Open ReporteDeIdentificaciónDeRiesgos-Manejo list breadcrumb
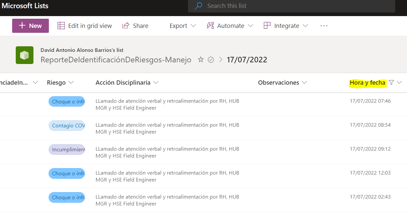 [116, 60]
